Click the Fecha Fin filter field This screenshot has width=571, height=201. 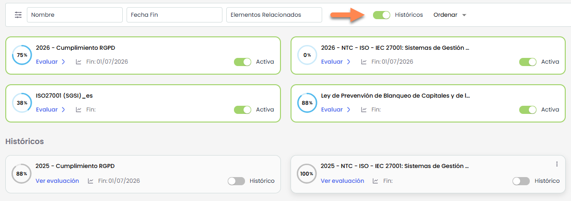point(174,15)
